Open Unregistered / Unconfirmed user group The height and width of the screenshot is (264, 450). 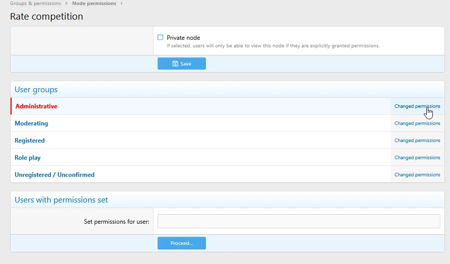click(54, 175)
